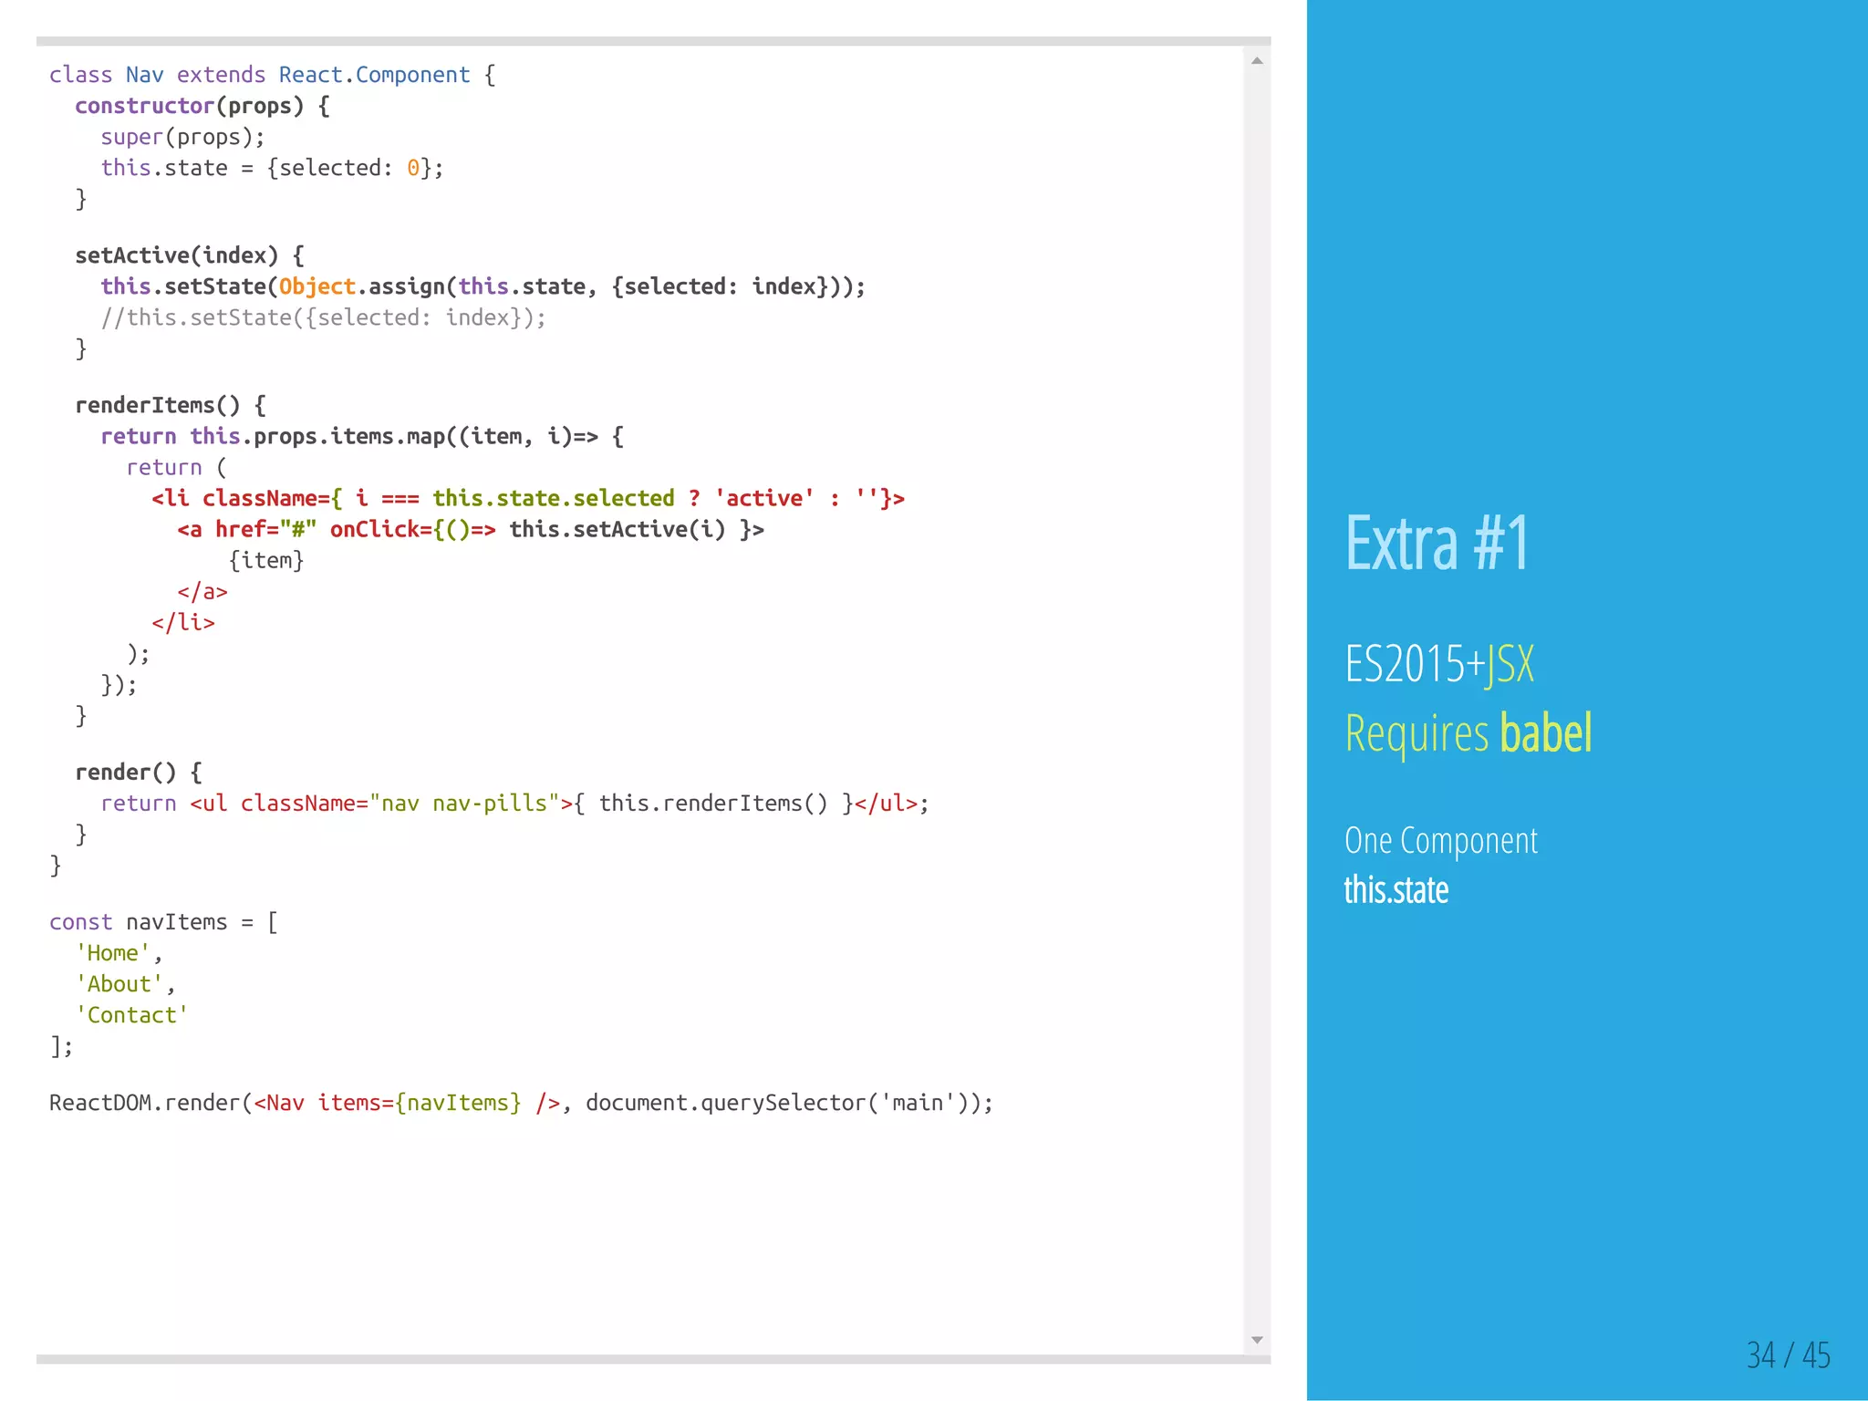Click the commented '//this.setState' line
Viewport: 1868px width, 1401px height.
pyautogui.click(x=323, y=317)
